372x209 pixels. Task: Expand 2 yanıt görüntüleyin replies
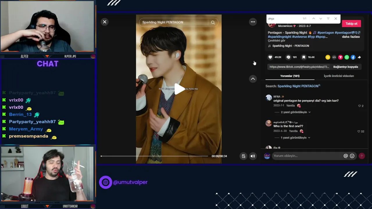click(296, 112)
